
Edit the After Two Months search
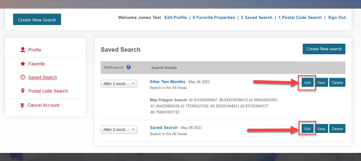307,83
